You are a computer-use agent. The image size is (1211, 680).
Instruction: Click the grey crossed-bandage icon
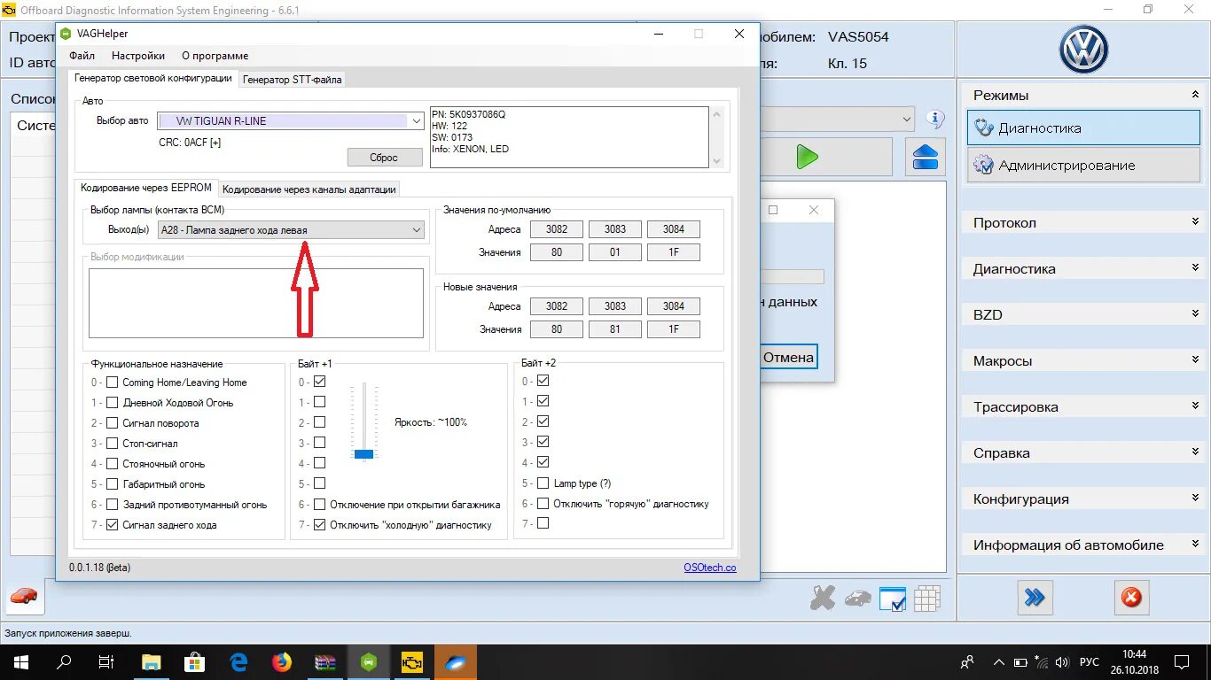(823, 599)
